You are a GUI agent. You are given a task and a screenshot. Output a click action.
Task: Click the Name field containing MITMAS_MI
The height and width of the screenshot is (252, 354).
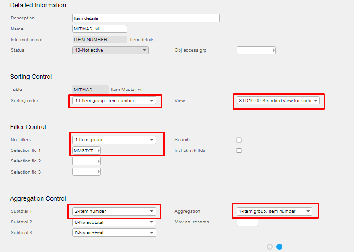pos(100,29)
